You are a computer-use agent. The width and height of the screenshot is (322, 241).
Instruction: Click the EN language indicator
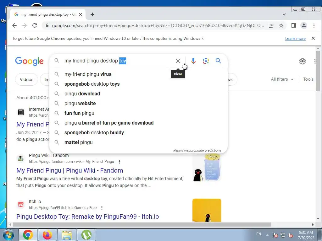(x=258, y=234)
